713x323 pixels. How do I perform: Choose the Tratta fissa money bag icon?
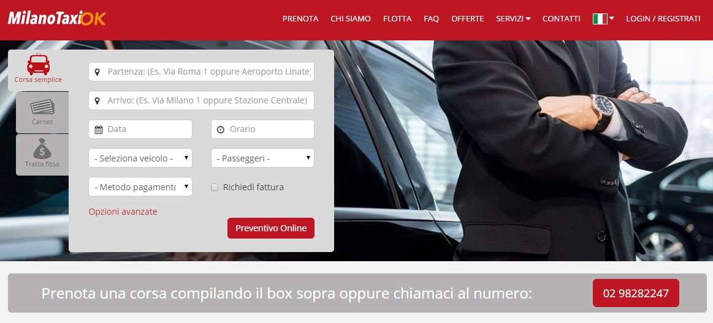point(42,148)
